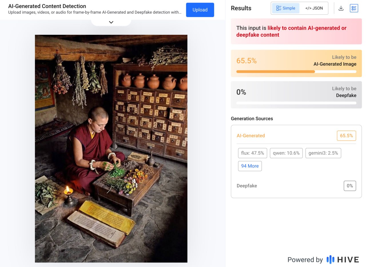
Task: Select the qwen: 10.6% source chip
Action: pyautogui.click(x=286, y=153)
